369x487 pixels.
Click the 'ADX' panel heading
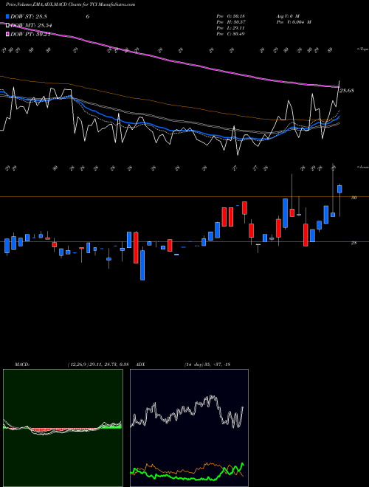coord(140,365)
